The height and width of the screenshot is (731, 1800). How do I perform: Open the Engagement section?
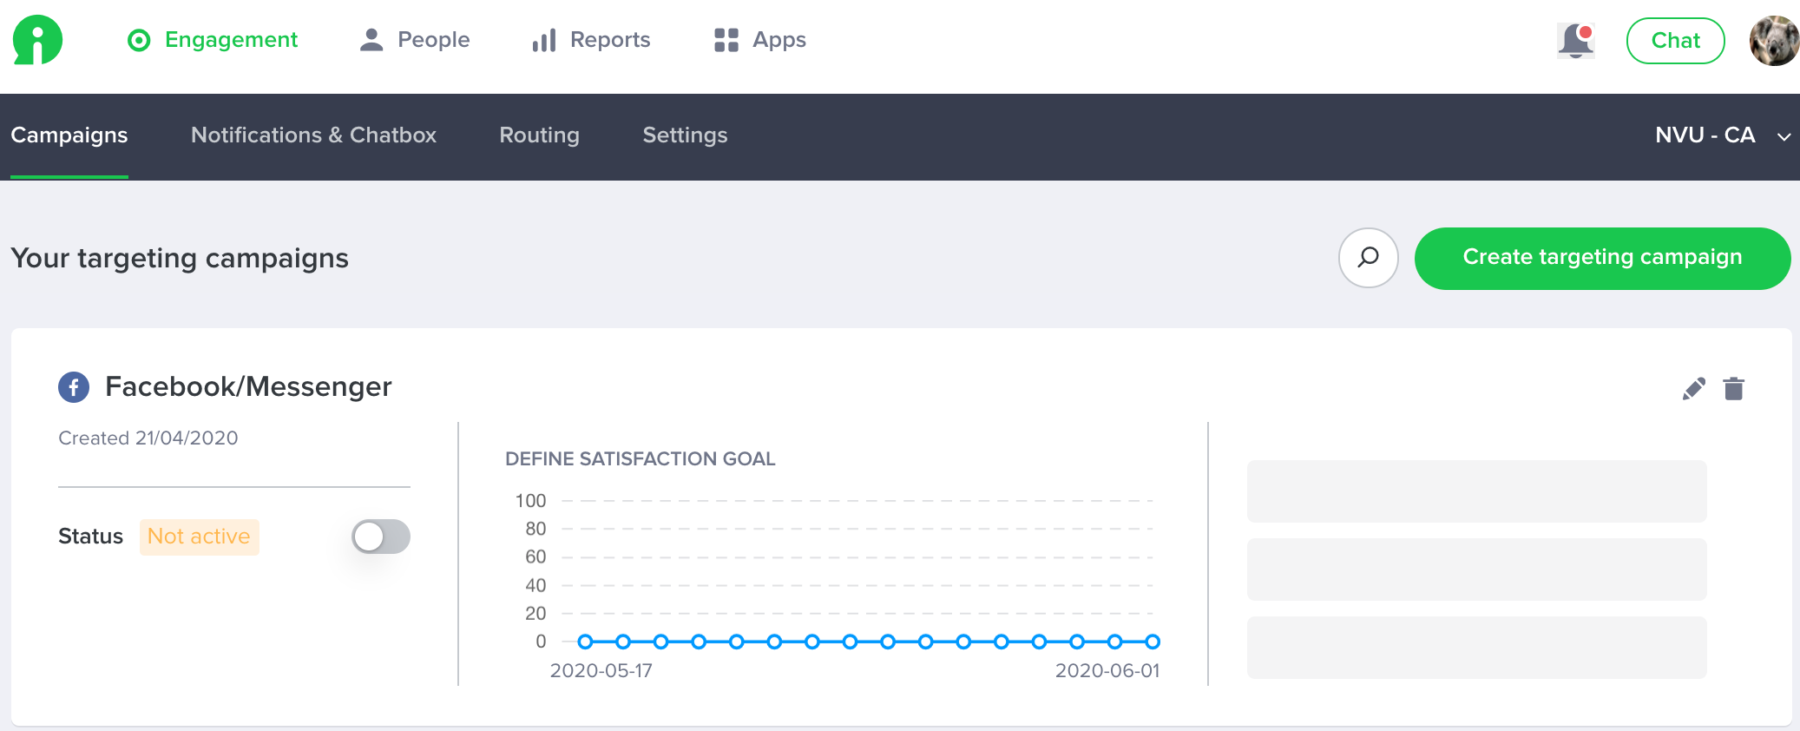click(213, 40)
